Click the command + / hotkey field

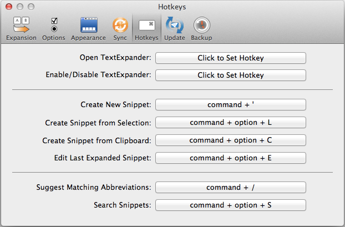[230, 188]
